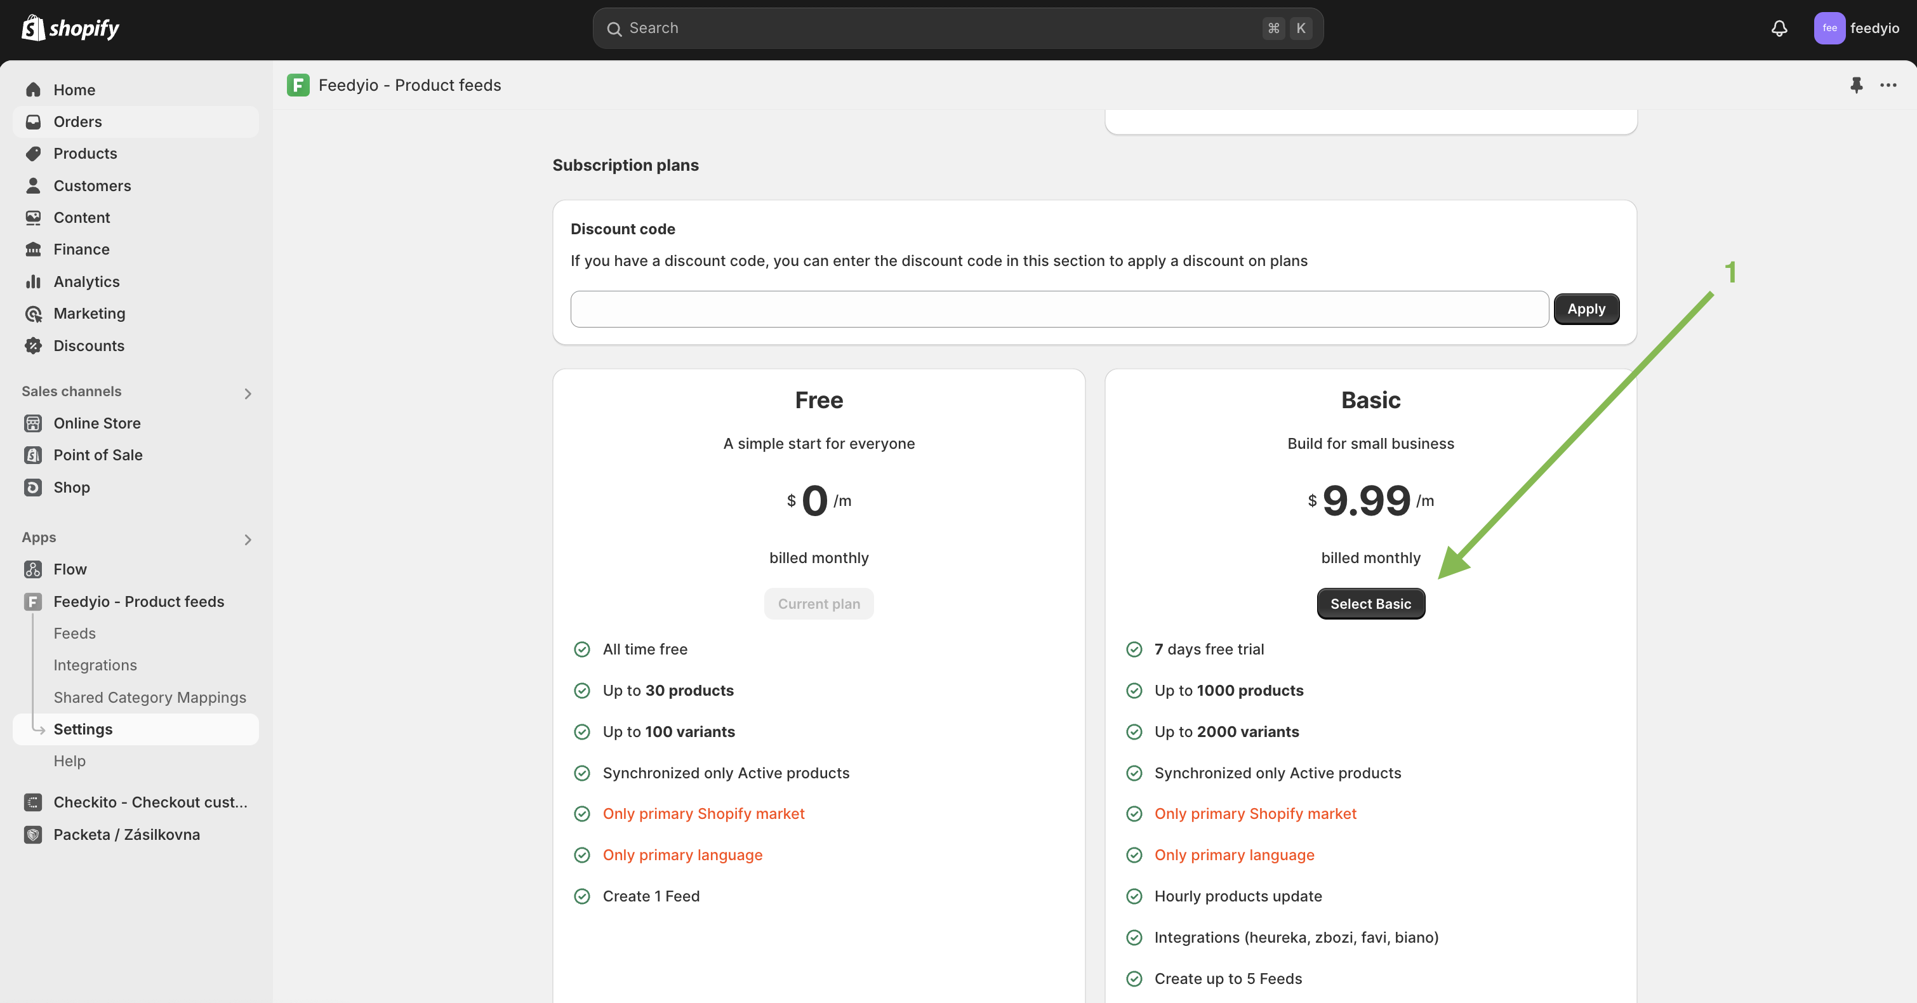Navigate to Analytics
The width and height of the screenshot is (1917, 1003).
135,281
